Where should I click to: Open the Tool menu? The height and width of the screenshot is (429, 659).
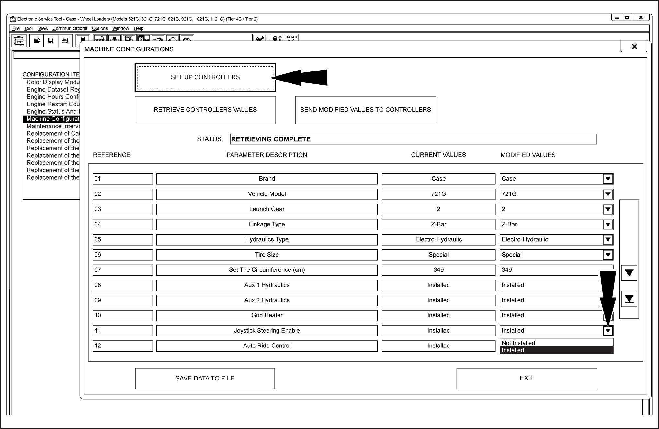pyautogui.click(x=28, y=28)
